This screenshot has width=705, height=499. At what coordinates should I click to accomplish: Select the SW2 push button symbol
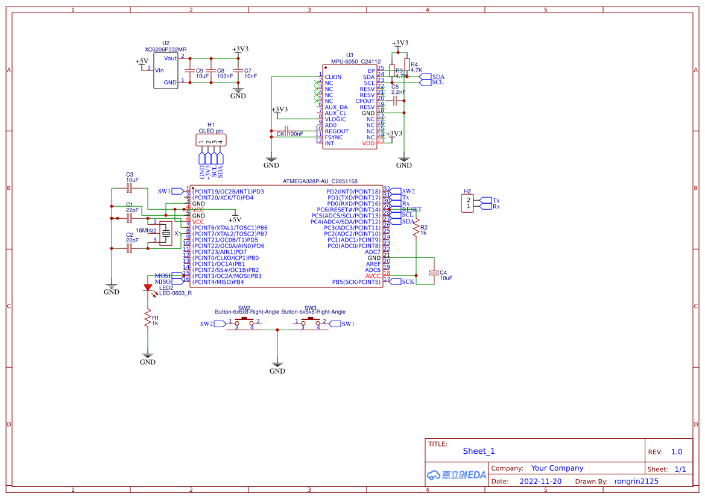[x=244, y=324]
